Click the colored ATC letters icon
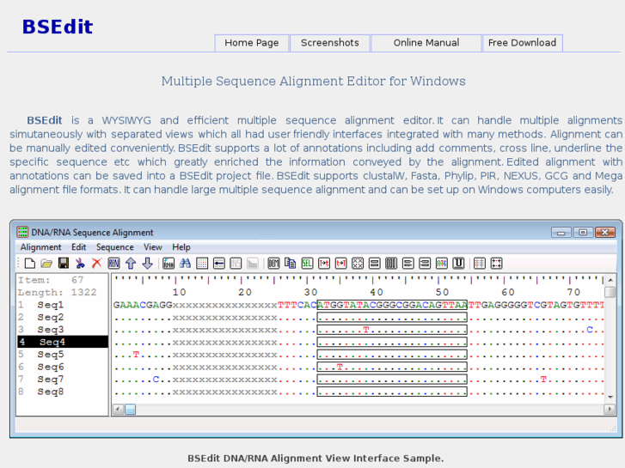 tap(442, 264)
